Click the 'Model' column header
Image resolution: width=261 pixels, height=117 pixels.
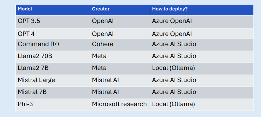pos(53,10)
